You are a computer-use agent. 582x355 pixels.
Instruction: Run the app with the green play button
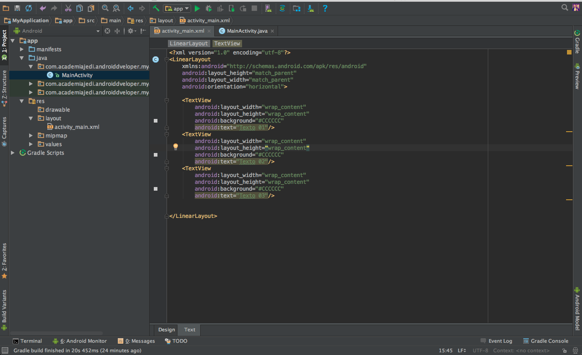[x=197, y=8]
